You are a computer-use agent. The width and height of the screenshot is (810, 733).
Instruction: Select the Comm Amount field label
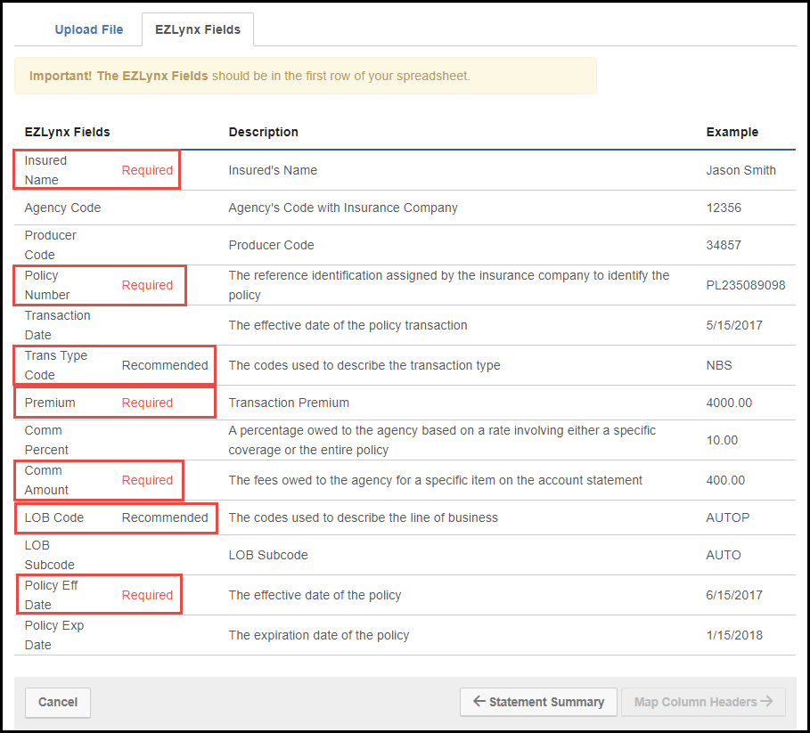[x=46, y=480]
